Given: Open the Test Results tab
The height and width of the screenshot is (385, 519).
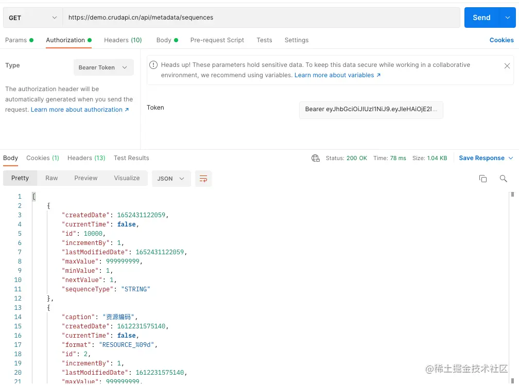Looking at the screenshot, I should 131,158.
